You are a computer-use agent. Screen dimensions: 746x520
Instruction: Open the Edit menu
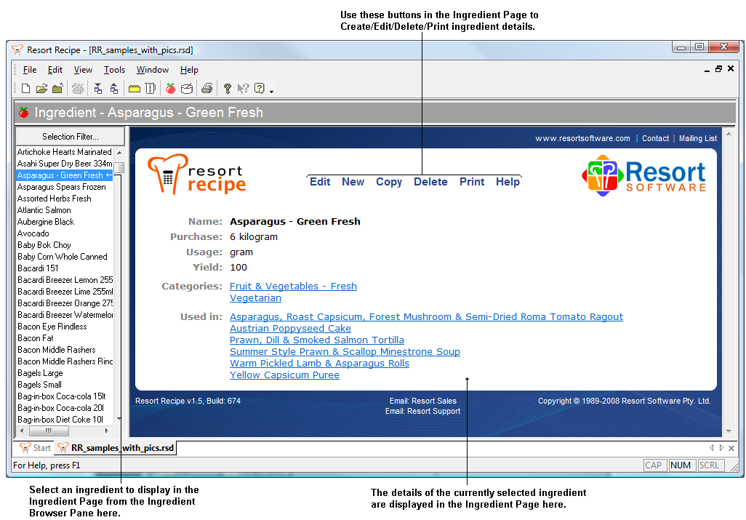coord(55,70)
